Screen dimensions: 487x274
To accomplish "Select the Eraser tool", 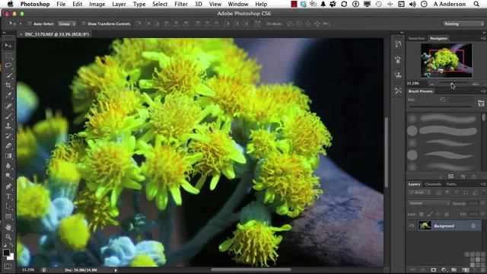I will click(8, 145).
